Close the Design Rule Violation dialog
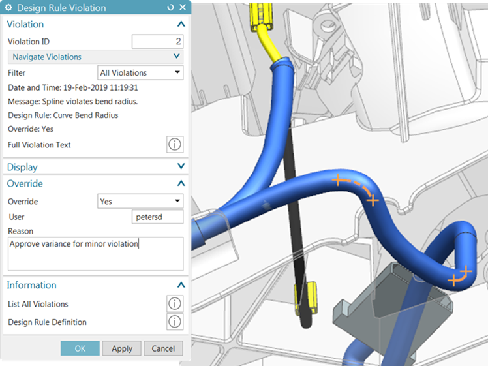 [183, 7]
